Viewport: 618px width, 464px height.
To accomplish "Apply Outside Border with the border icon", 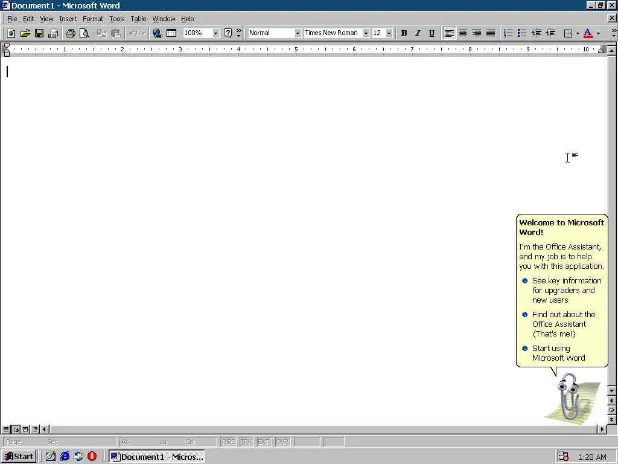I will point(568,33).
